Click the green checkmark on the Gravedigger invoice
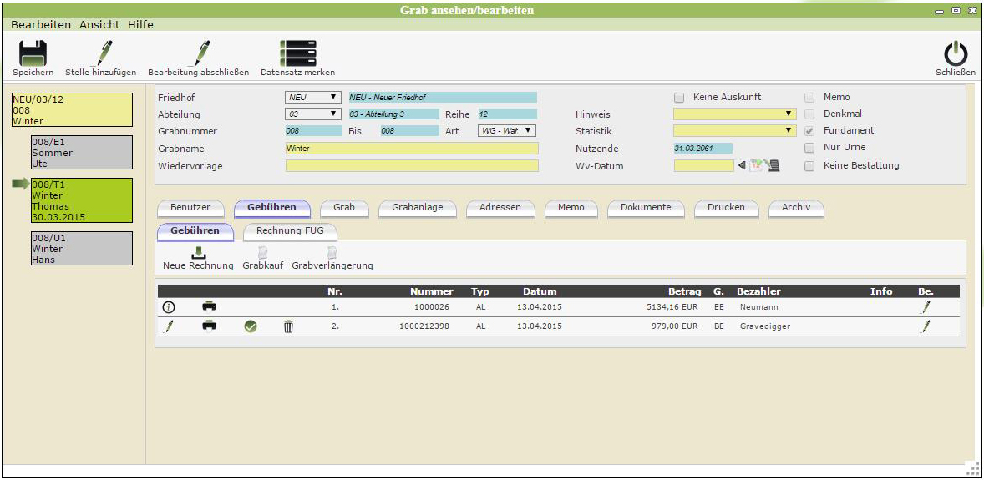 (251, 326)
